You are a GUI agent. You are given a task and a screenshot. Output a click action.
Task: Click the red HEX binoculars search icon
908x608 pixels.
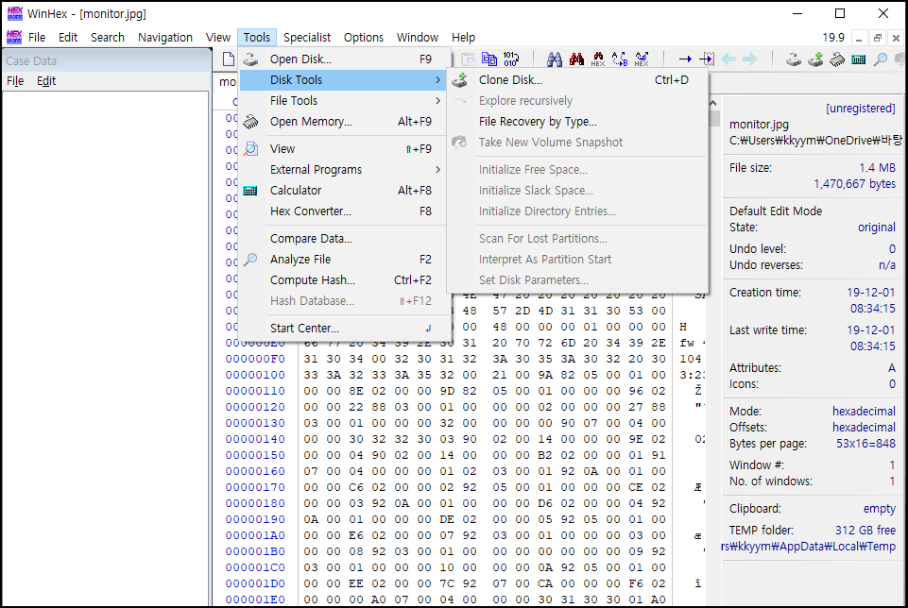[x=598, y=59]
